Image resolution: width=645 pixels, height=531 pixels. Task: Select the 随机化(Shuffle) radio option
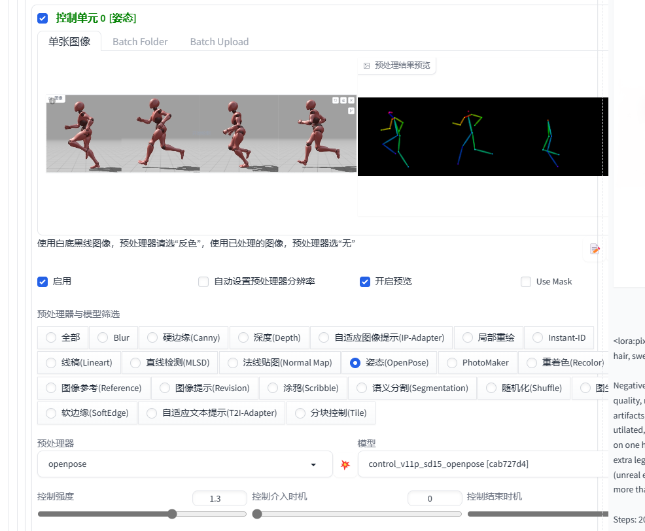coord(491,388)
